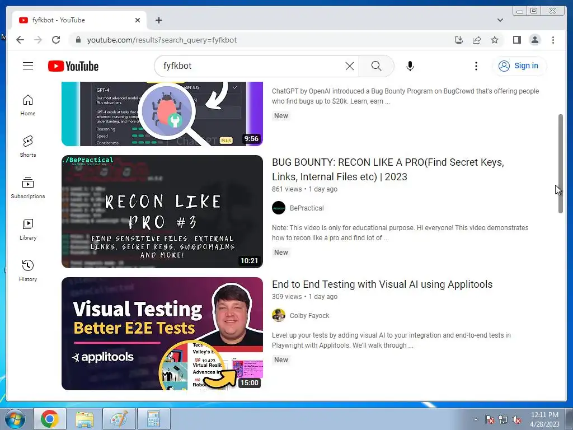
Task: Open the Calculator from the taskbar
Action: pyautogui.click(x=154, y=419)
